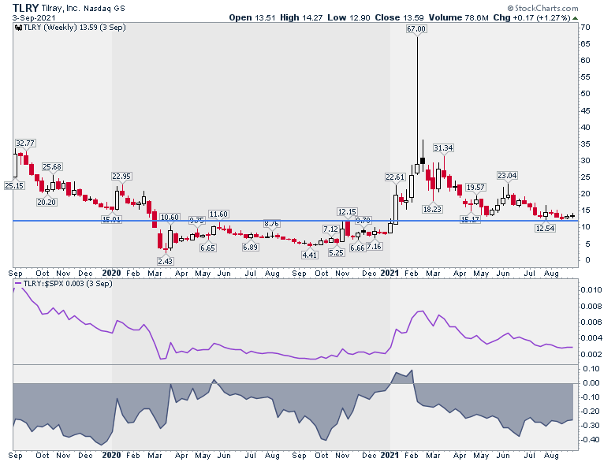Click the purple line icon in the TLRY:$SPX legend
This screenshot has width=615, height=462.
(18, 284)
